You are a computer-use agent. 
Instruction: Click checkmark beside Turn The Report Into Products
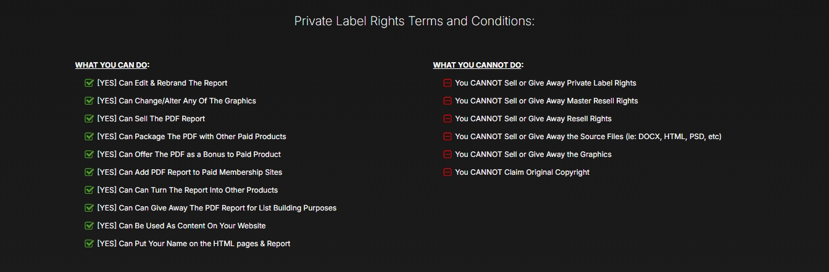coord(89,190)
